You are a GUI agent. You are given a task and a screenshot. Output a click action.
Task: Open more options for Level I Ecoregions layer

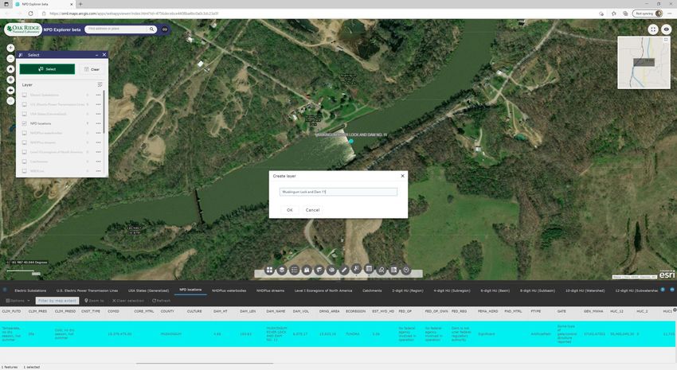coord(99,152)
